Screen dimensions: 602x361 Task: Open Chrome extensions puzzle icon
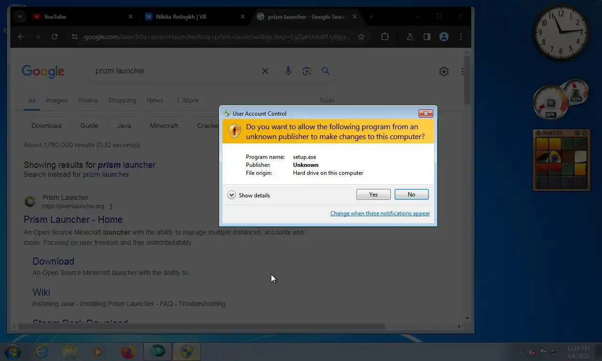[385, 37]
